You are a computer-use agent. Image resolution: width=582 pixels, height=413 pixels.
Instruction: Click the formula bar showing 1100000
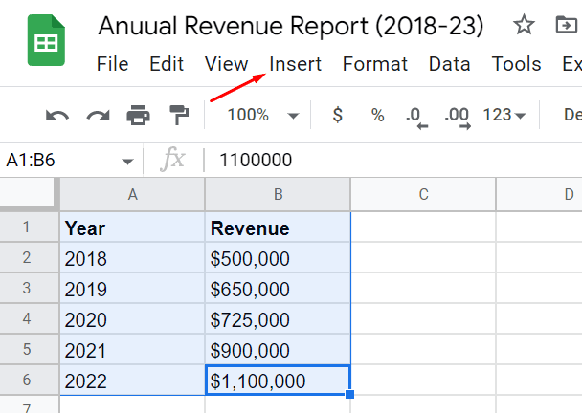point(392,161)
